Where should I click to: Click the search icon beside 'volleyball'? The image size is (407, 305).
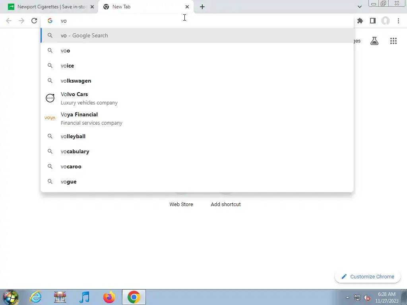50,136
